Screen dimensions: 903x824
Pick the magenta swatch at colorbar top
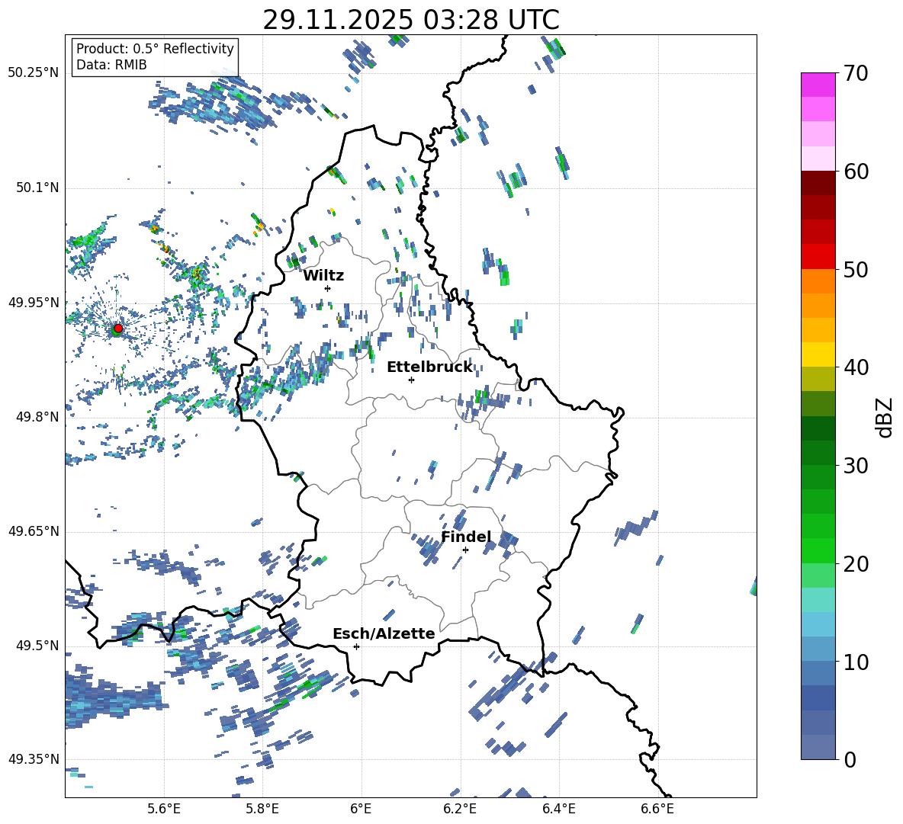818,85
